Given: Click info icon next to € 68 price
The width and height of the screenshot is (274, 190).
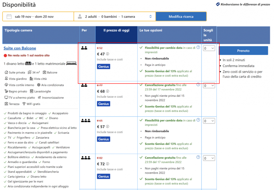Looking at the screenshot, I should (108, 91).
